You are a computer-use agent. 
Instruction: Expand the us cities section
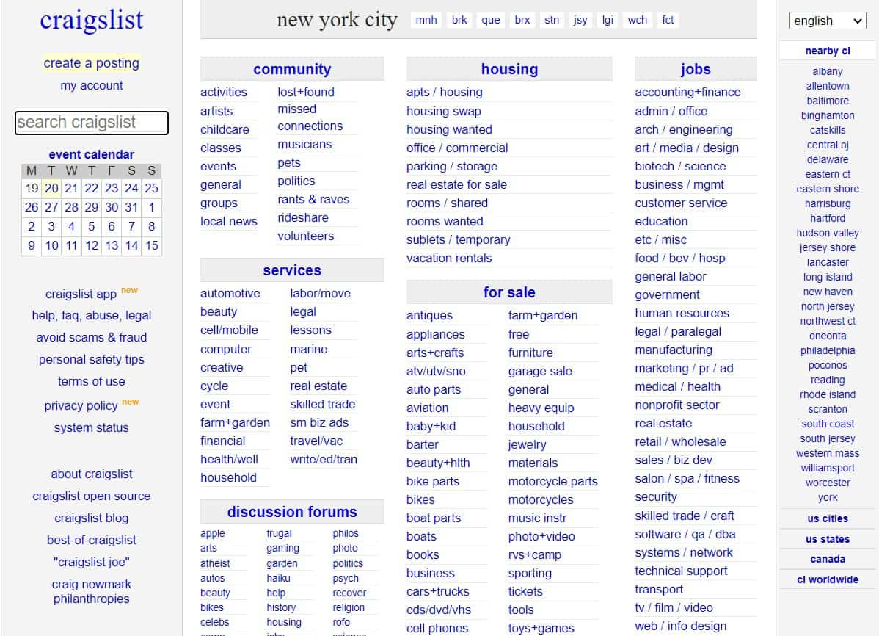(828, 518)
